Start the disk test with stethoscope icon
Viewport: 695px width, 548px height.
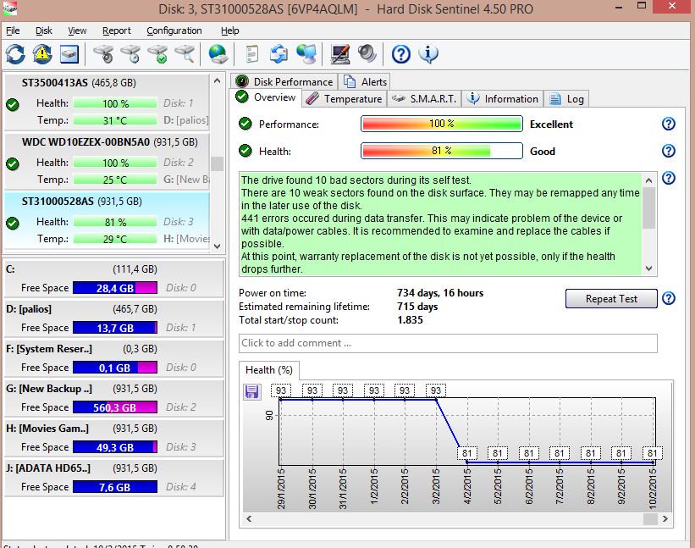click(x=103, y=54)
